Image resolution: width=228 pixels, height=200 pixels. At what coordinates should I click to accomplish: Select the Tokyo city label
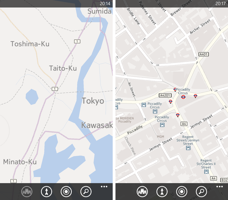click(x=93, y=101)
